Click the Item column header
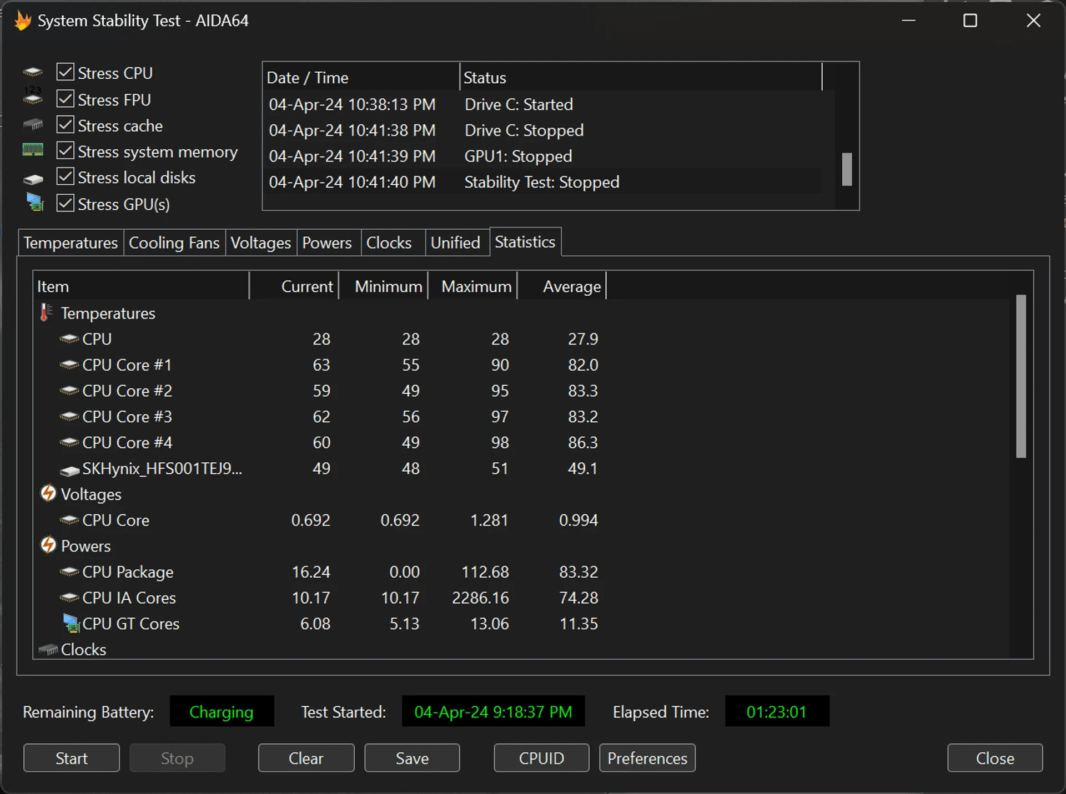 141,286
